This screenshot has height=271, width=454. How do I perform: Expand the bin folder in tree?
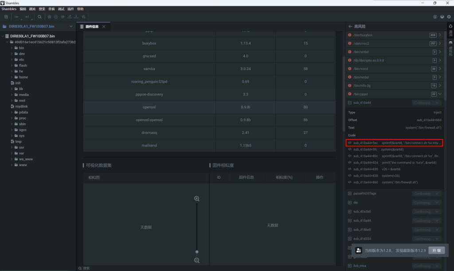pyautogui.click(x=12, y=48)
